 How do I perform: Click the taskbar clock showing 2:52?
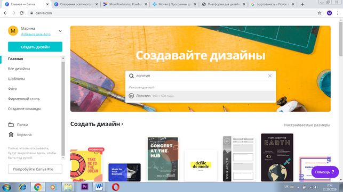(x=330, y=187)
